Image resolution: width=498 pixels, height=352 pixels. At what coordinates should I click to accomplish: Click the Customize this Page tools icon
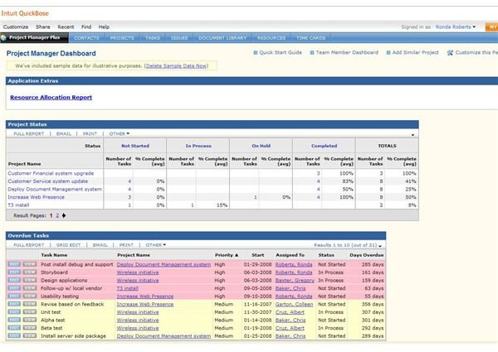tap(450, 53)
